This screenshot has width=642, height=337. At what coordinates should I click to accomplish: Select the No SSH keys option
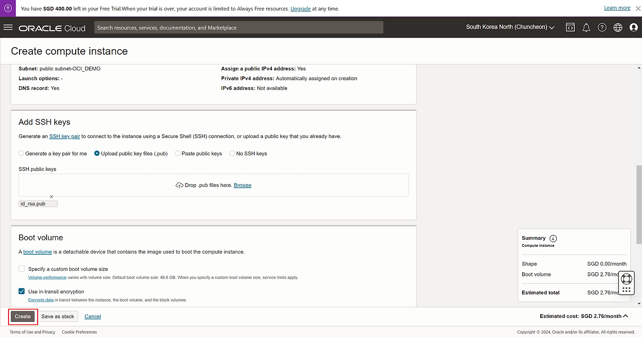click(232, 153)
